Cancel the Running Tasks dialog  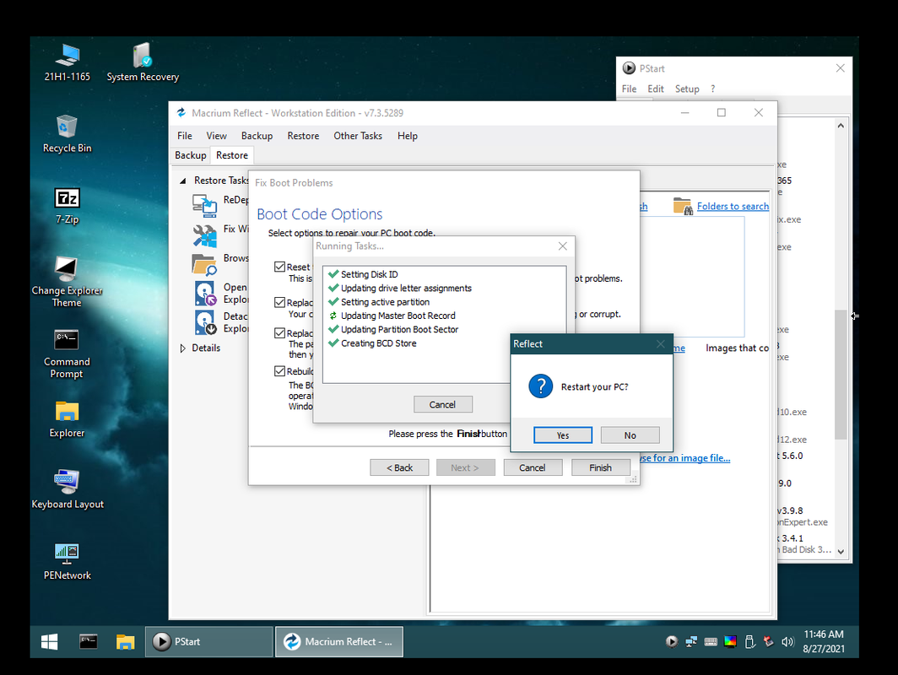443,404
